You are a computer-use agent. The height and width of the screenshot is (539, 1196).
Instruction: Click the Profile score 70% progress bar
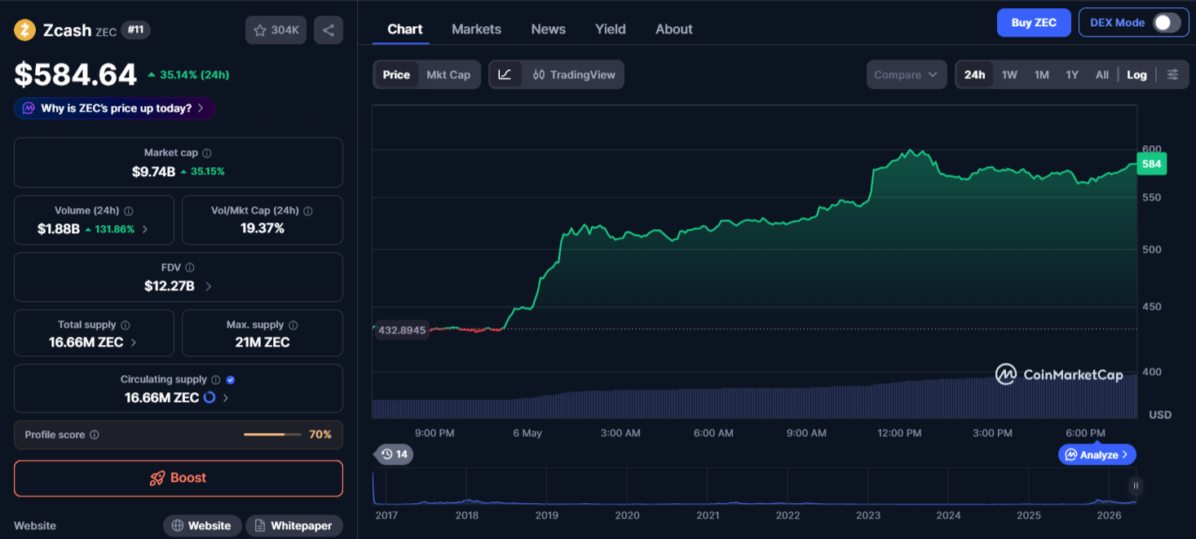272,435
